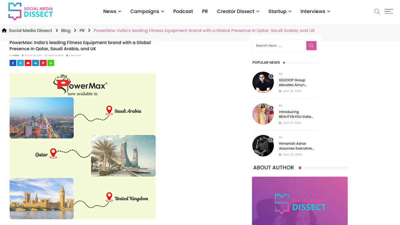
Task: Click the pink sidebar search button
Action: coord(311,46)
